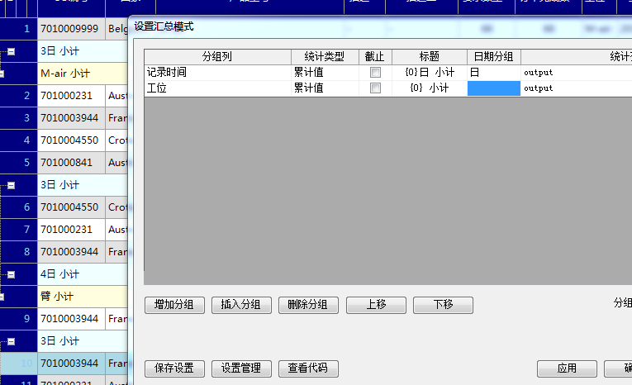Screen dimensions: 632x385
Task: Toggle 截止 checkbox in 记录时间 row
Action: (375, 73)
